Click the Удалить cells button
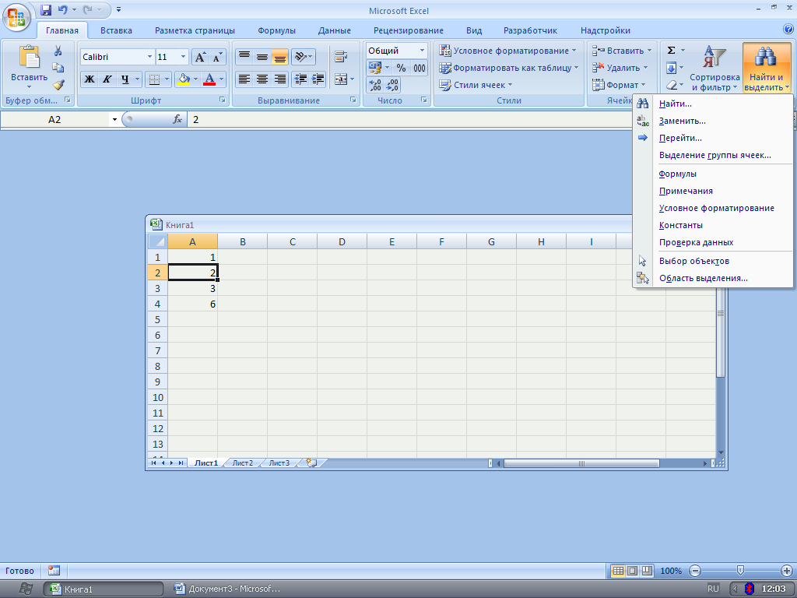This screenshot has width=797, height=598. coord(620,68)
